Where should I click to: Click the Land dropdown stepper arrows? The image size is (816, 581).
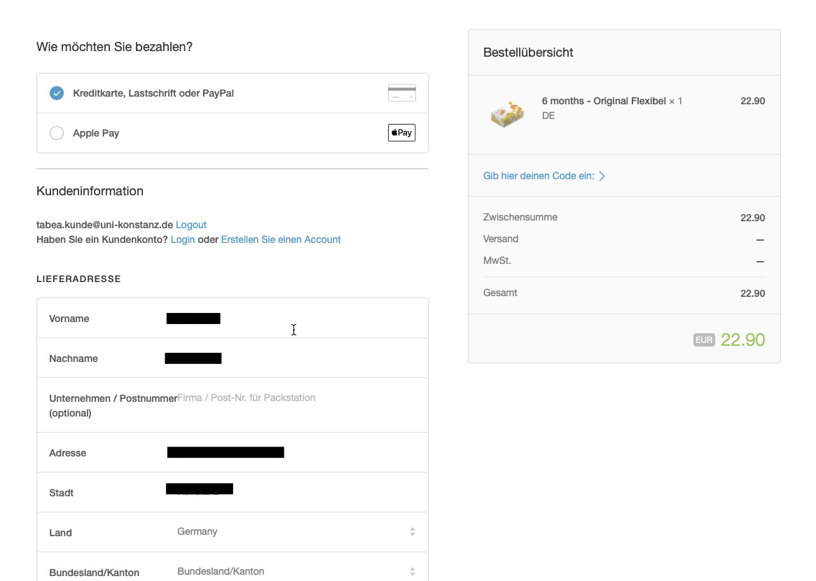point(412,531)
